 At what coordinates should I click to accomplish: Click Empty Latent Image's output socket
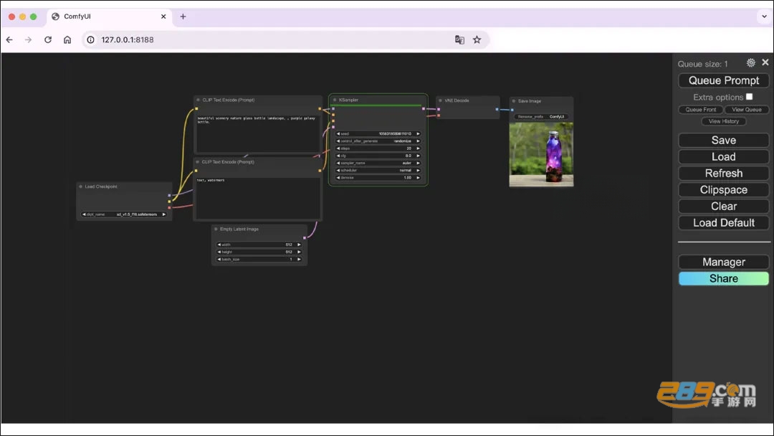(x=305, y=237)
